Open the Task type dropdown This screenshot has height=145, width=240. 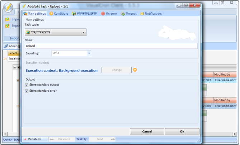tap(56, 32)
